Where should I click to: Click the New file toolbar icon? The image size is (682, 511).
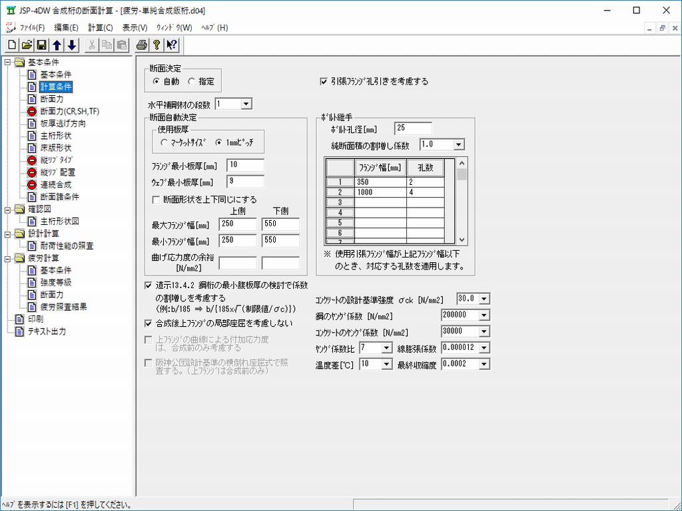[12, 45]
